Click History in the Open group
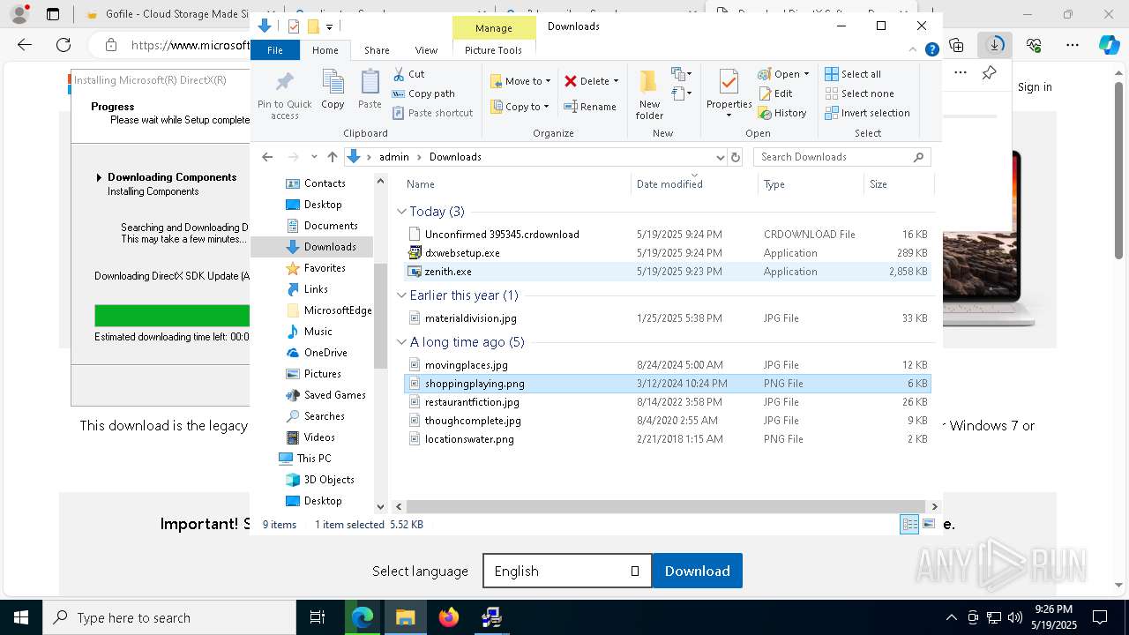1129x635 pixels. point(782,113)
